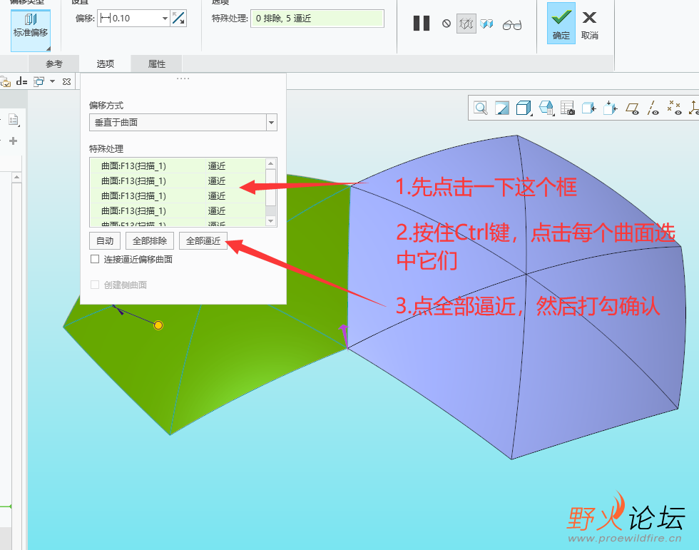Click the cube with two arrows icon
Viewport: 699px width, 550px height.
611,108
